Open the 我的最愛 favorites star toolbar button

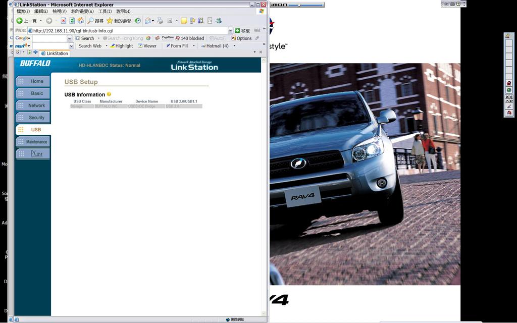tap(119, 21)
